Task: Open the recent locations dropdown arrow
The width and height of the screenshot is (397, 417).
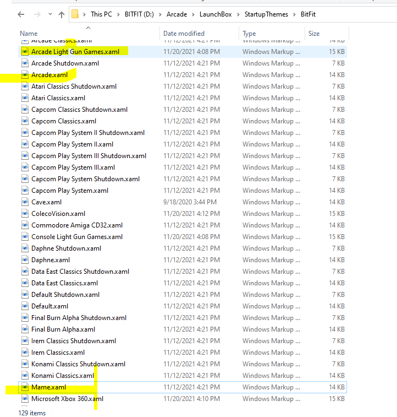Action: click(x=50, y=14)
